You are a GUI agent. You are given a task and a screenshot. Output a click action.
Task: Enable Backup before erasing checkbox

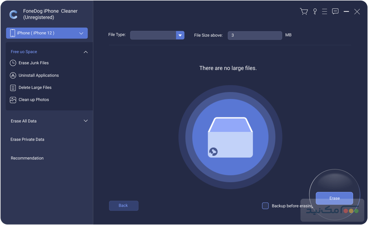click(x=265, y=206)
